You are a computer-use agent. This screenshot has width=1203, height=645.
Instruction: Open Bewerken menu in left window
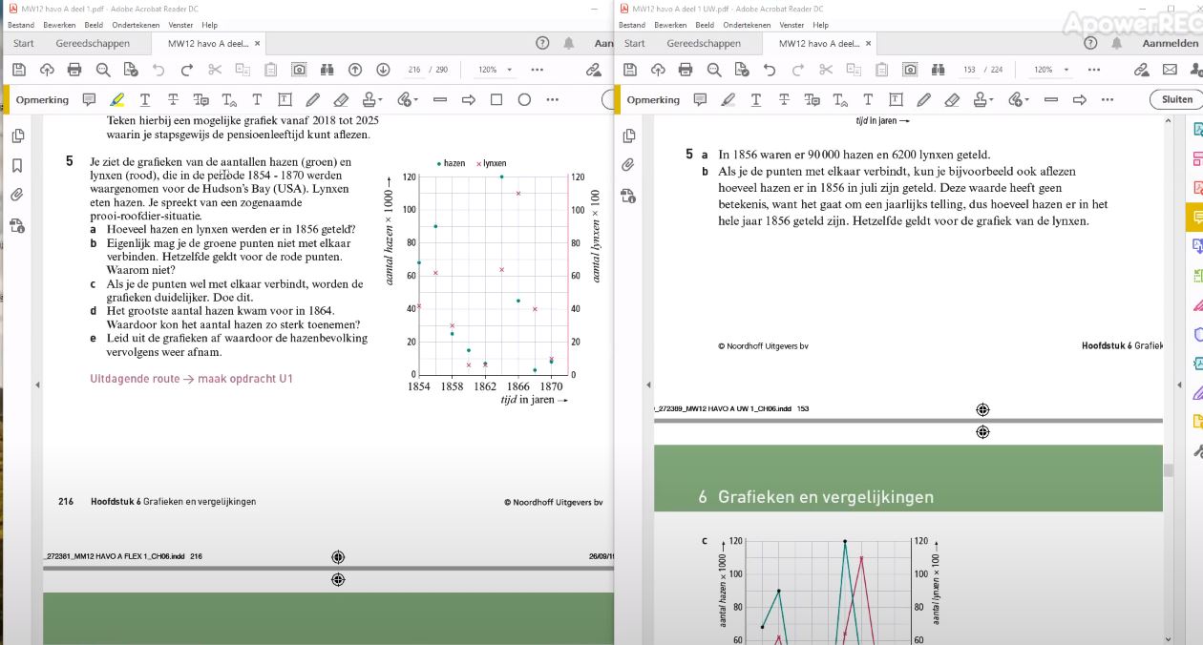(x=59, y=25)
